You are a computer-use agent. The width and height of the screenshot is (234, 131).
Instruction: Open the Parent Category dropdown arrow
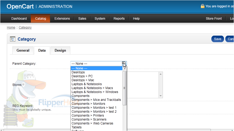click(124, 64)
